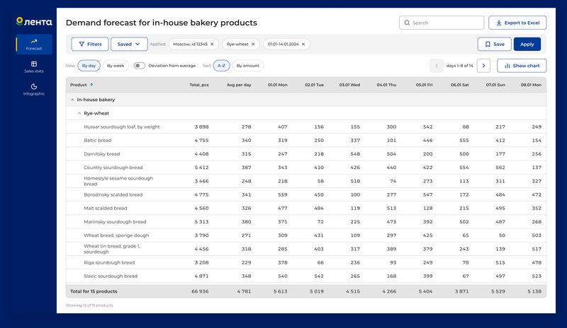Screen dimensions: 567x328
Task: Remove the Moscow, id 12345 filter chip
Action: [x=212, y=44]
